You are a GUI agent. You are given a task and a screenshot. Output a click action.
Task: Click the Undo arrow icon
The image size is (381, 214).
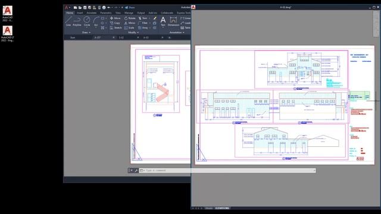(109, 8)
